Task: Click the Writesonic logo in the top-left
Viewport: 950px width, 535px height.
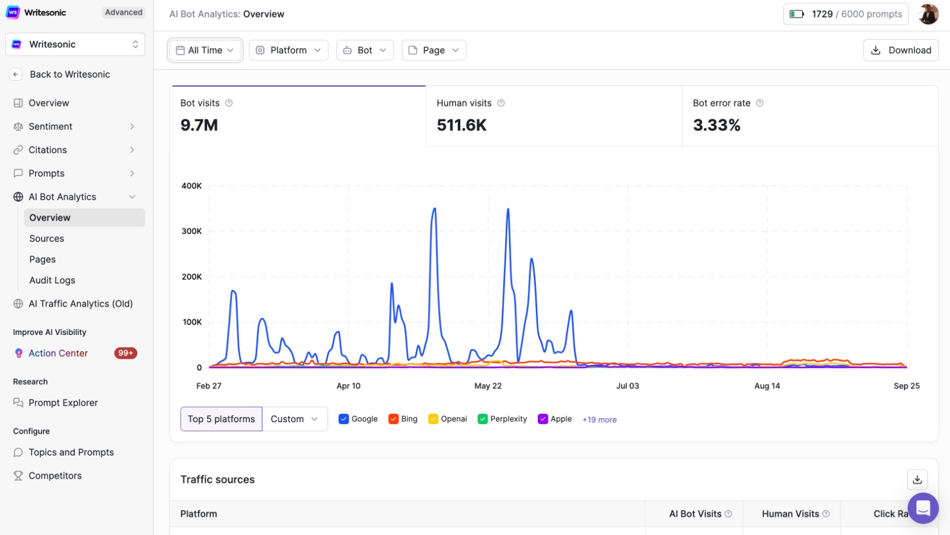Action: (x=13, y=12)
